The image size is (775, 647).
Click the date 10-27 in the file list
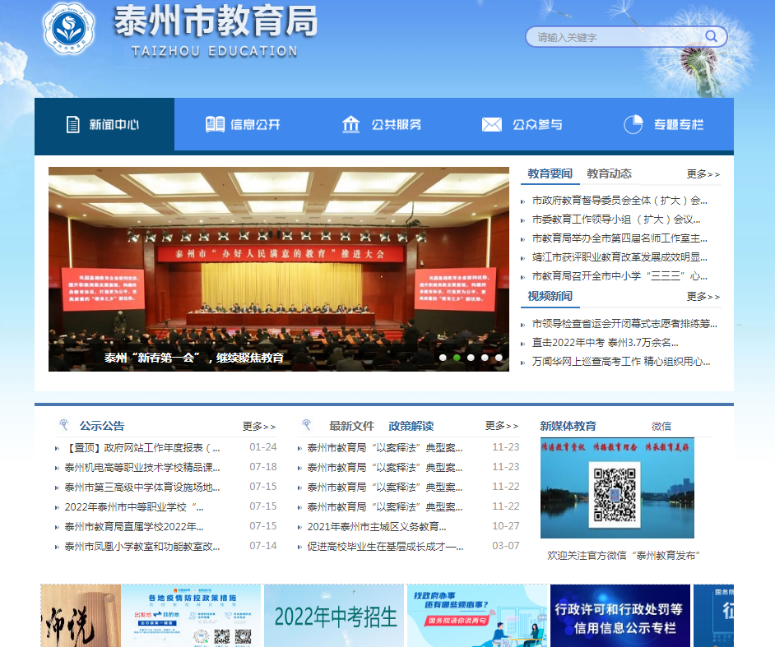[x=506, y=526]
